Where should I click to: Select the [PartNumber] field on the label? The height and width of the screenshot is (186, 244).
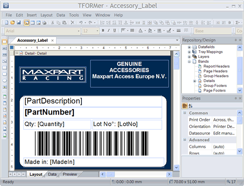[92, 113]
